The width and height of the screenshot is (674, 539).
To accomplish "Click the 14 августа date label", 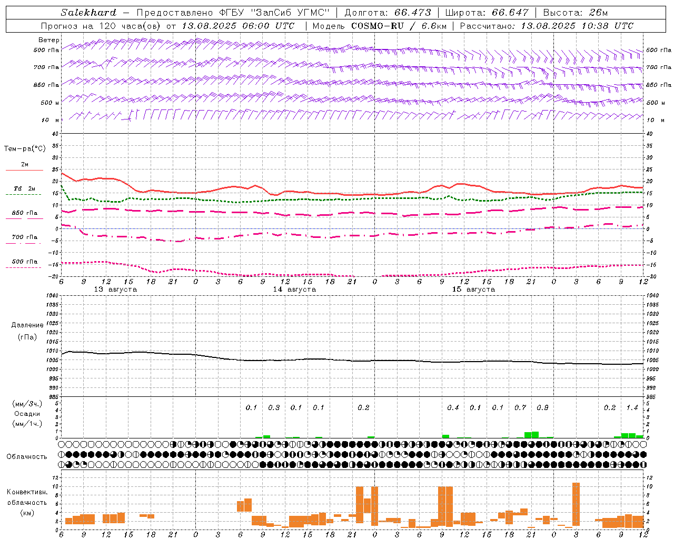I will click(294, 290).
